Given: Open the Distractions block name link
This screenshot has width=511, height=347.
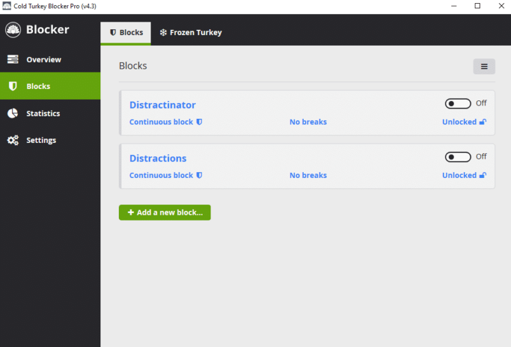Looking at the screenshot, I should point(158,158).
